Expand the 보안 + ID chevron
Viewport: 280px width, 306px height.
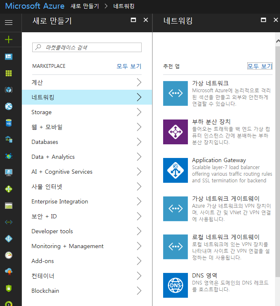139,216
